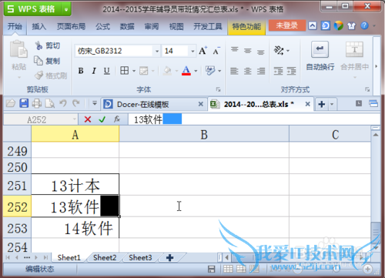This screenshot has width=385, height=278.
Task: Open the clear formatting dropdown arrow
Action: tap(219, 71)
